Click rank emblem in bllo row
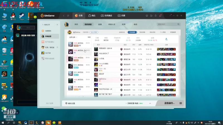The height and width of the screenshot is (125, 223). tap(121, 85)
